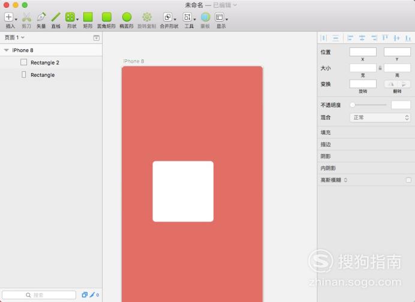Click the 工具 tools icon

[x=187, y=17]
